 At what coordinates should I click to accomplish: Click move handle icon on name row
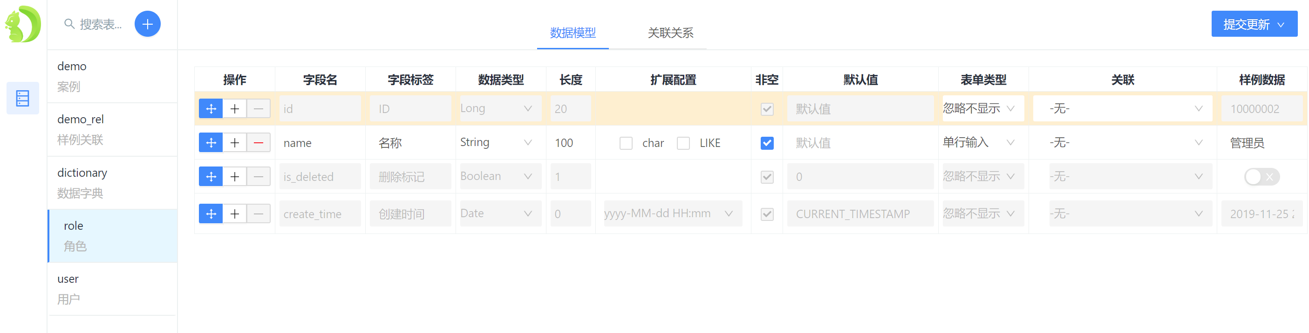(211, 143)
